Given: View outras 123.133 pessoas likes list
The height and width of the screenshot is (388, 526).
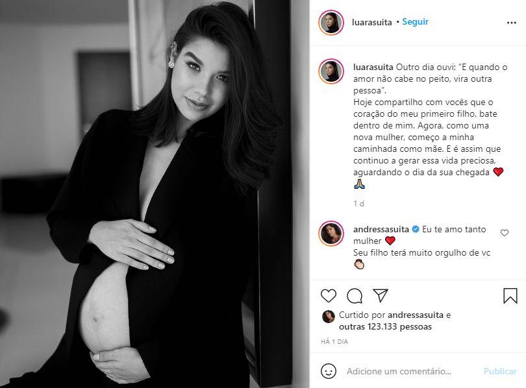Looking at the screenshot, I should click(385, 326).
